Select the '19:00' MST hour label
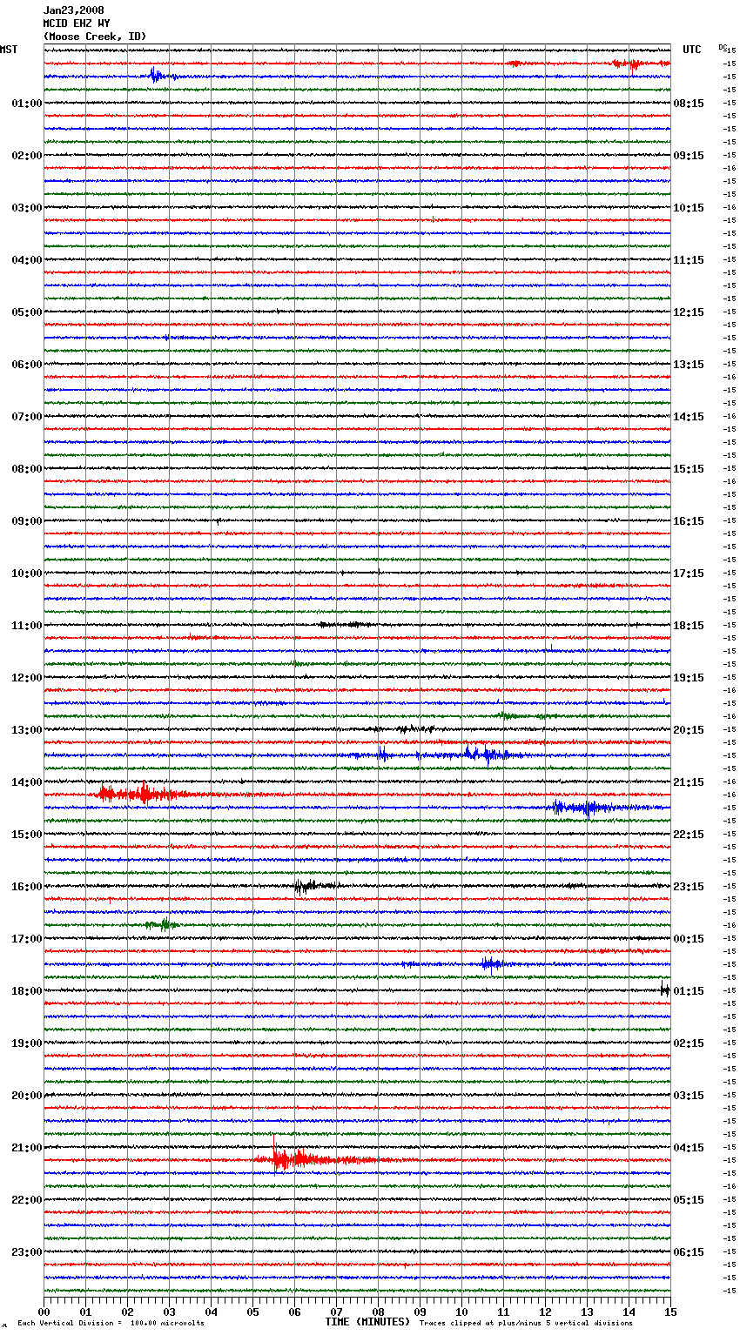The image size is (740, 1335). 26,1043
